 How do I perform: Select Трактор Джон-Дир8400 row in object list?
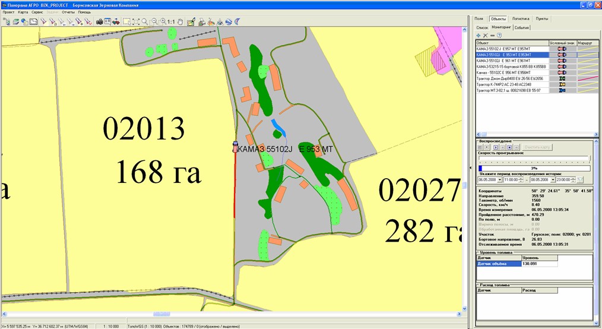point(511,78)
